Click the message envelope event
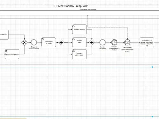The image size is (159, 119). point(127,42)
